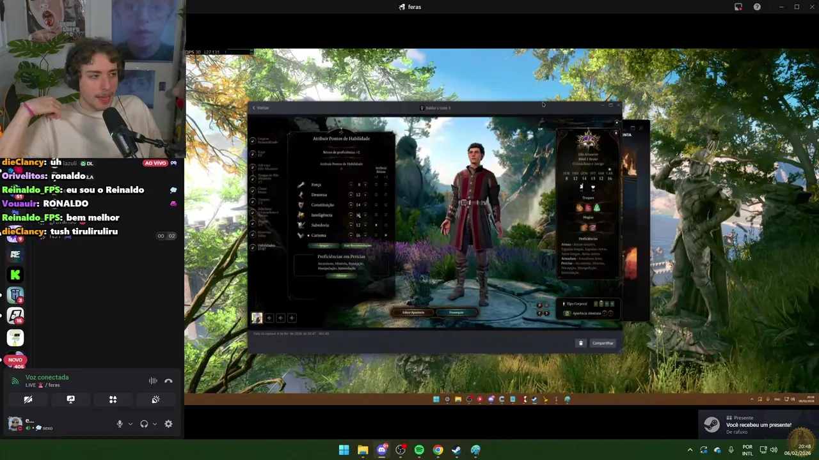Tick the +1 bonus checkbox for Constituição

pos(386,205)
